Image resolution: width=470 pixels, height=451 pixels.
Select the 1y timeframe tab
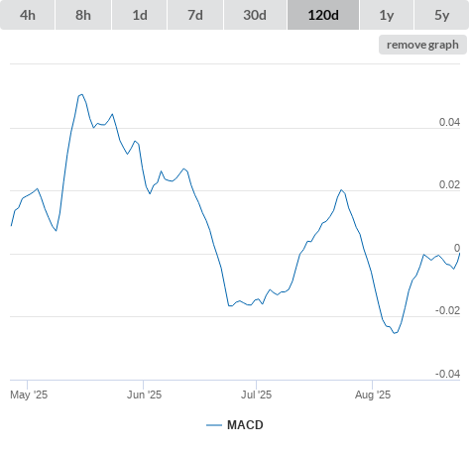coord(387,15)
